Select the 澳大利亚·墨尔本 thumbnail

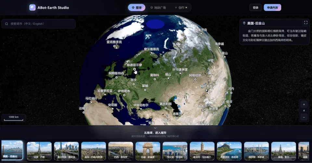(x=66, y=151)
